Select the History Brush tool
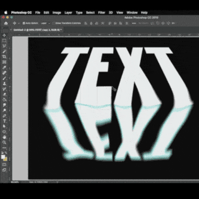The width and height of the screenshot is (199, 199). [5, 89]
